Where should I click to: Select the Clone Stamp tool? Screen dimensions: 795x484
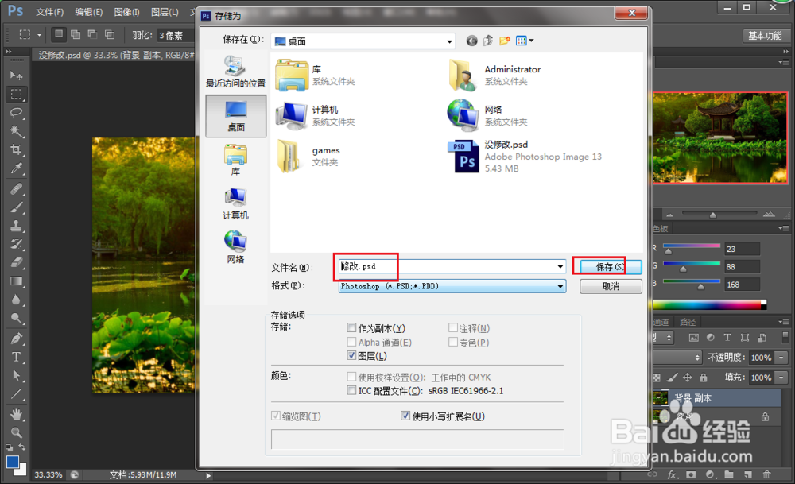[x=16, y=226]
